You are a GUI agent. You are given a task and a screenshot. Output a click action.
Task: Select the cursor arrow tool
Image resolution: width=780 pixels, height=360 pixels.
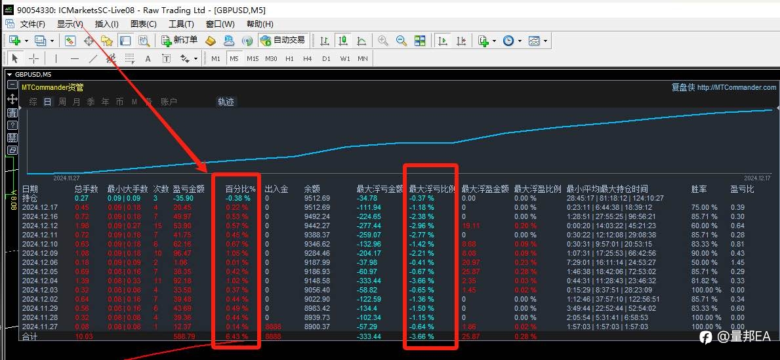click(15, 58)
